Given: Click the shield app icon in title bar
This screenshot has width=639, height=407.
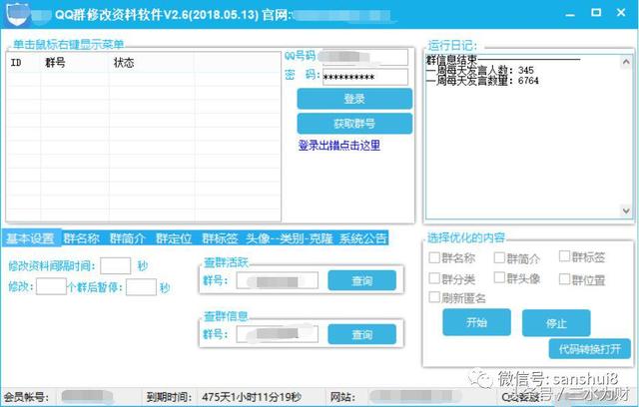Looking at the screenshot, I should [x=19, y=14].
